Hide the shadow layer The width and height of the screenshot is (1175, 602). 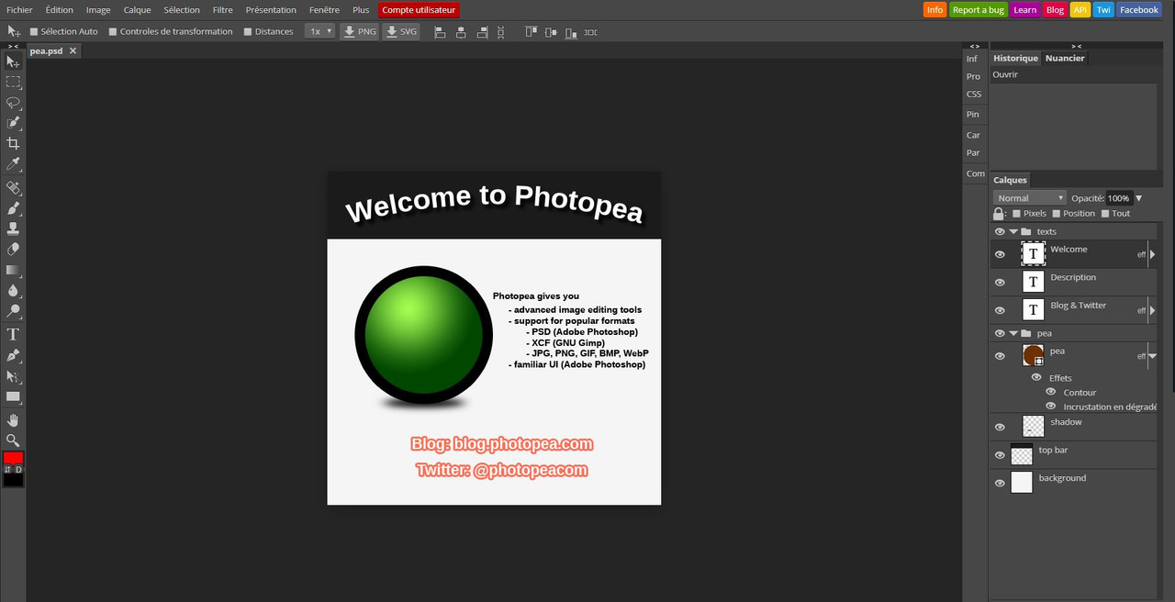(x=1000, y=427)
